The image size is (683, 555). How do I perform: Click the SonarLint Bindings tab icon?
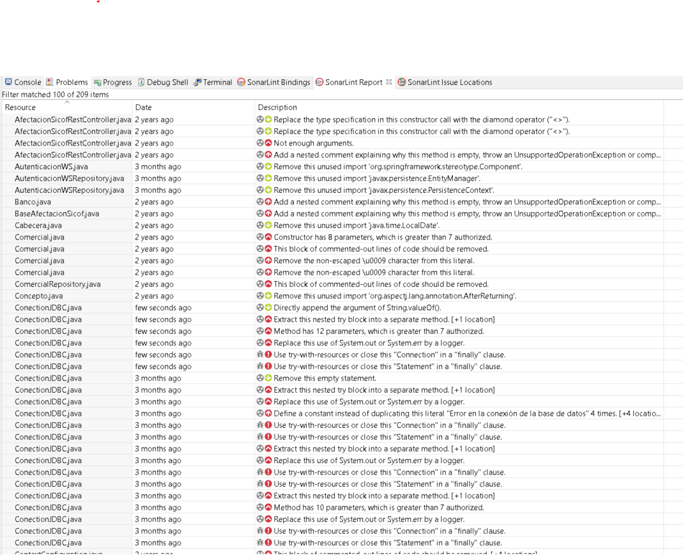[x=242, y=82]
